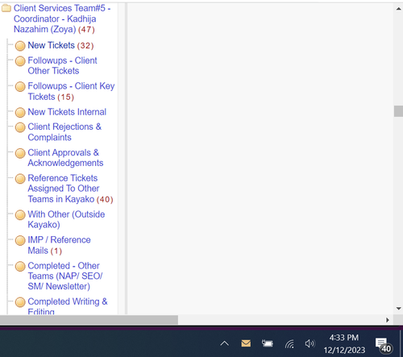Click the New Tickets Internal circle icon

pos(20,113)
